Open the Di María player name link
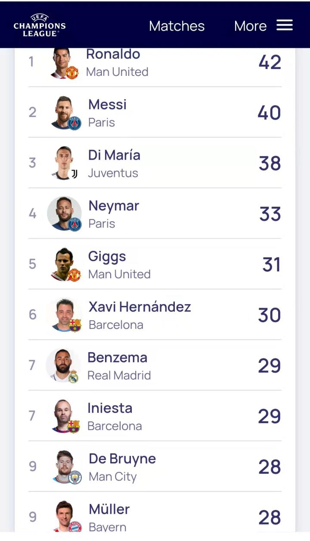Image resolution: width=310 pixels, height=541 pixels. (114, 155)
